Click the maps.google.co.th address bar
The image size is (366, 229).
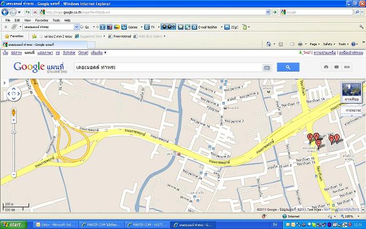coord(155,12)
